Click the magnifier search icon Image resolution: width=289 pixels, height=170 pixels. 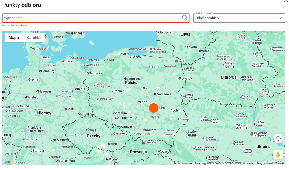pyautogui.click(x=185, y=18)
